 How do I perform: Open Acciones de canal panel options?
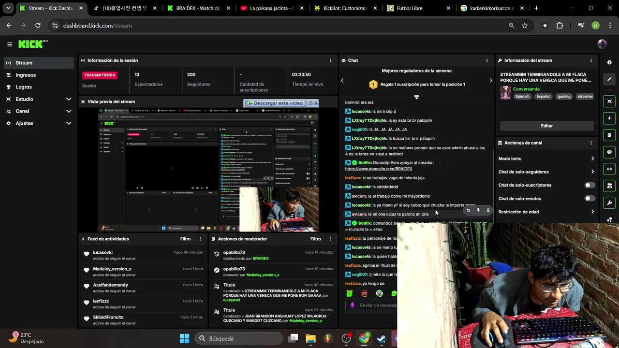click(x=591, y=143)
